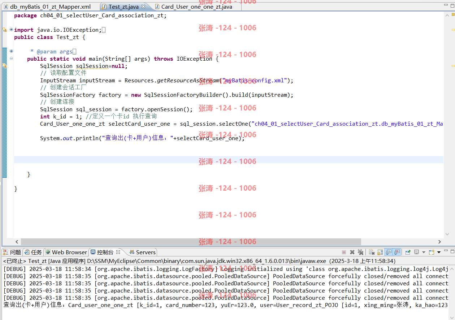Click the display selected console icon
Viewport: 455px width, 320px height.
416,252
